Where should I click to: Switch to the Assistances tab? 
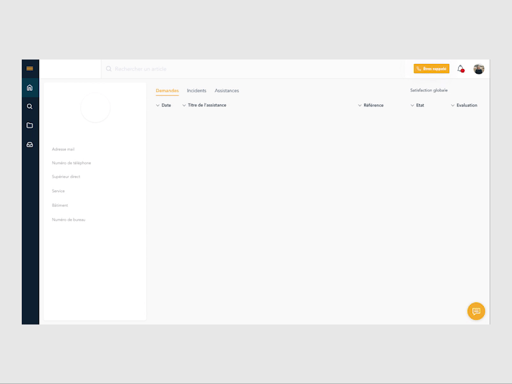[x=227, y=90]
